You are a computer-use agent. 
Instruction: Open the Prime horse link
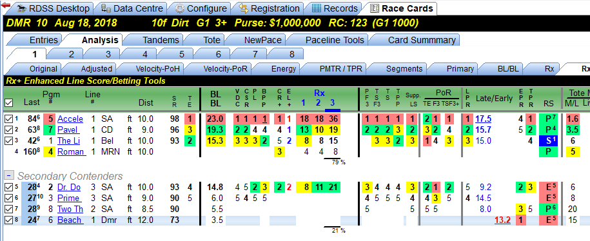click(69, 198)
